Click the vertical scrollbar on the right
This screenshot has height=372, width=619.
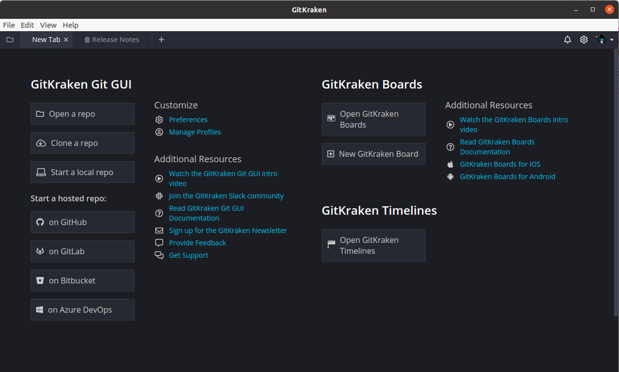[x=616, y=182]
